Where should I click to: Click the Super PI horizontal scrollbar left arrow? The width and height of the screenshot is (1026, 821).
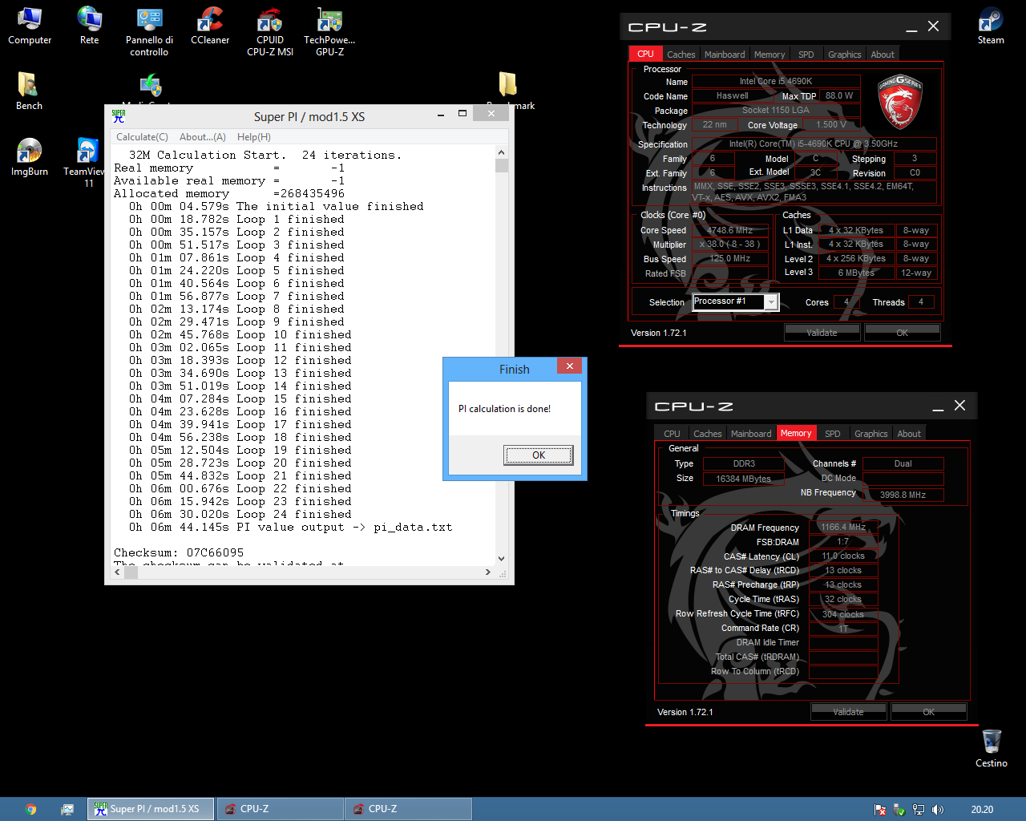(x=118, y=572)
